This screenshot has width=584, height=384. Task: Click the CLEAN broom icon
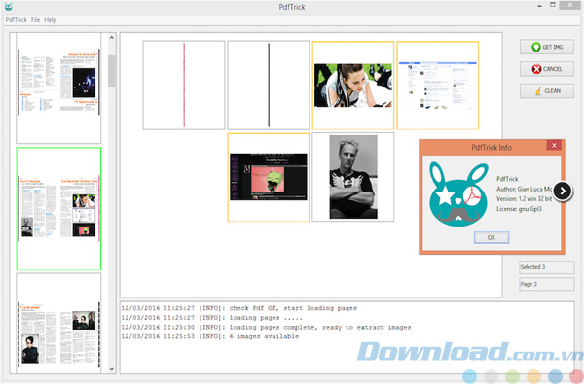coord(538,90)
